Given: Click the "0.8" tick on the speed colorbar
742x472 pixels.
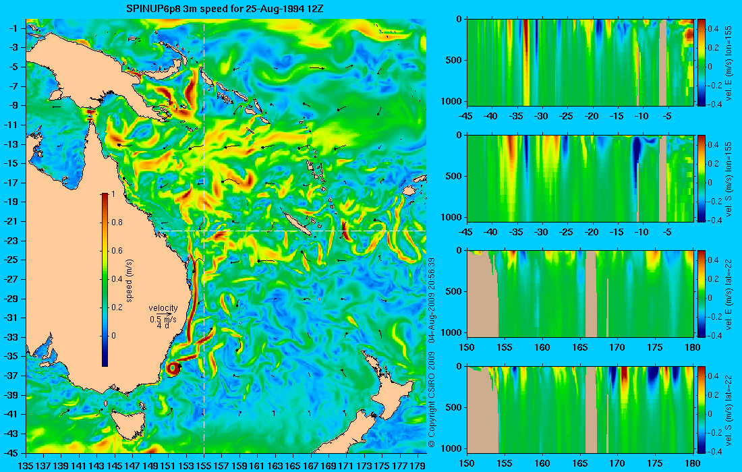Looking at the screenshot, I should pos(117,223).
